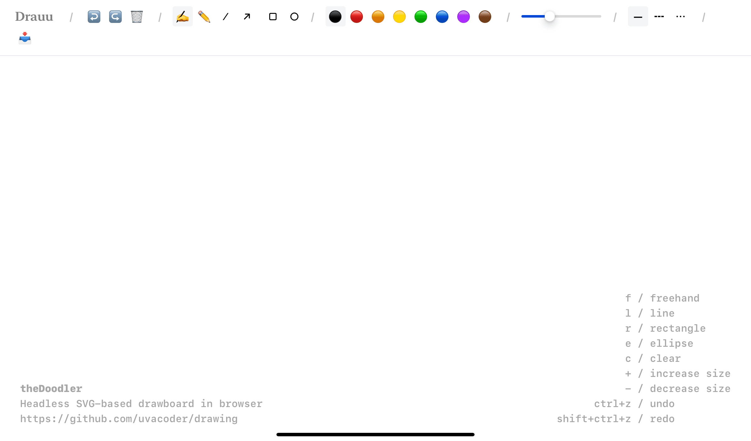Pick the blue color swatch
The width and height of the screenshot is (751, 441).
pos(442,17)
